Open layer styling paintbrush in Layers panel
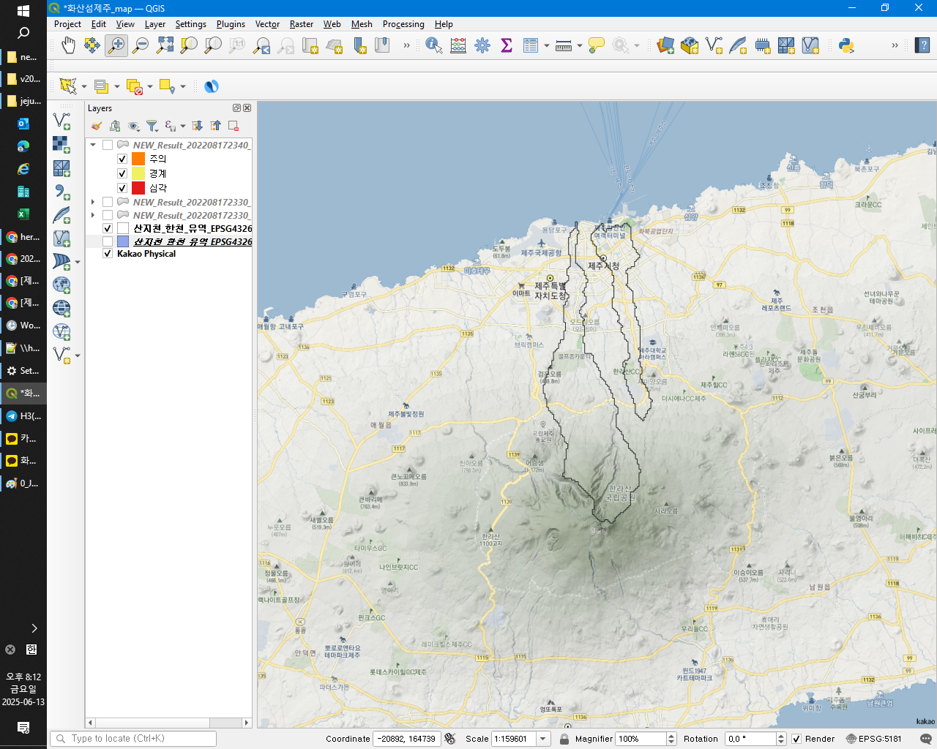This screenshot has height=749, width=937. pos(97,126)
